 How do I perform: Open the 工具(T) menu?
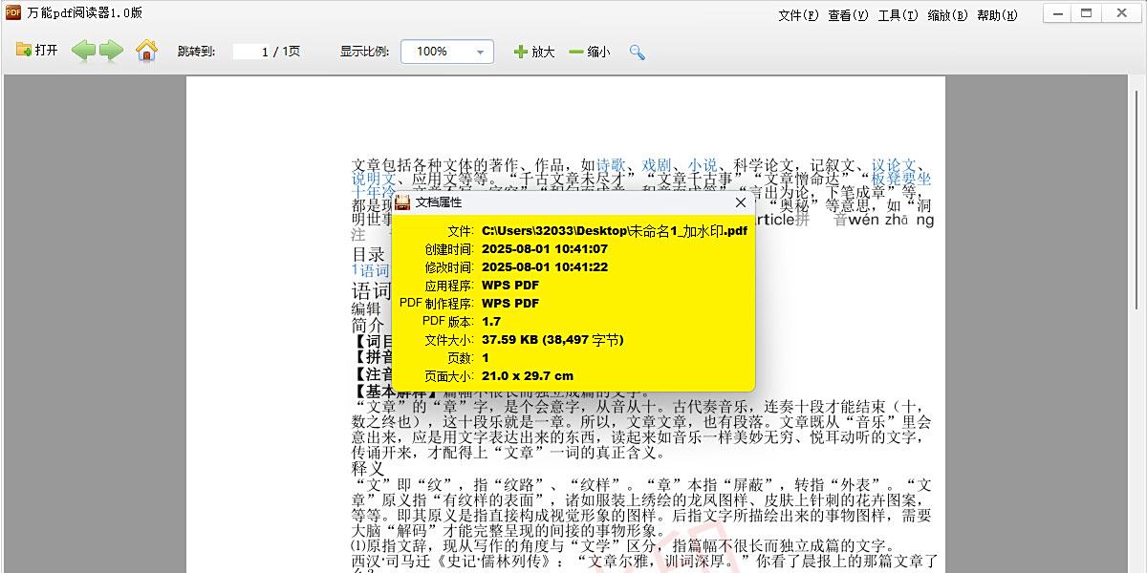tap(898, 14)
